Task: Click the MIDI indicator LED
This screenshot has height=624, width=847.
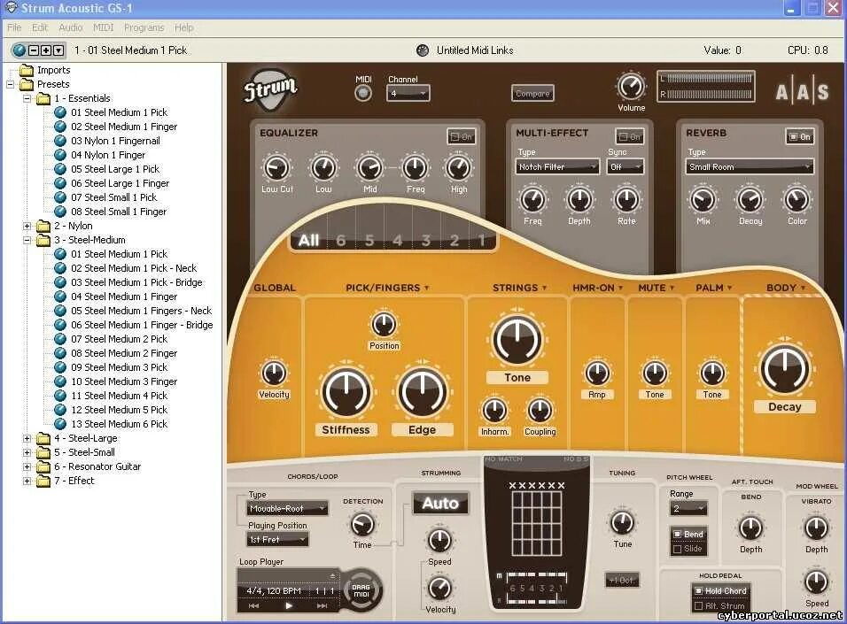Action: tap(363, 94)
